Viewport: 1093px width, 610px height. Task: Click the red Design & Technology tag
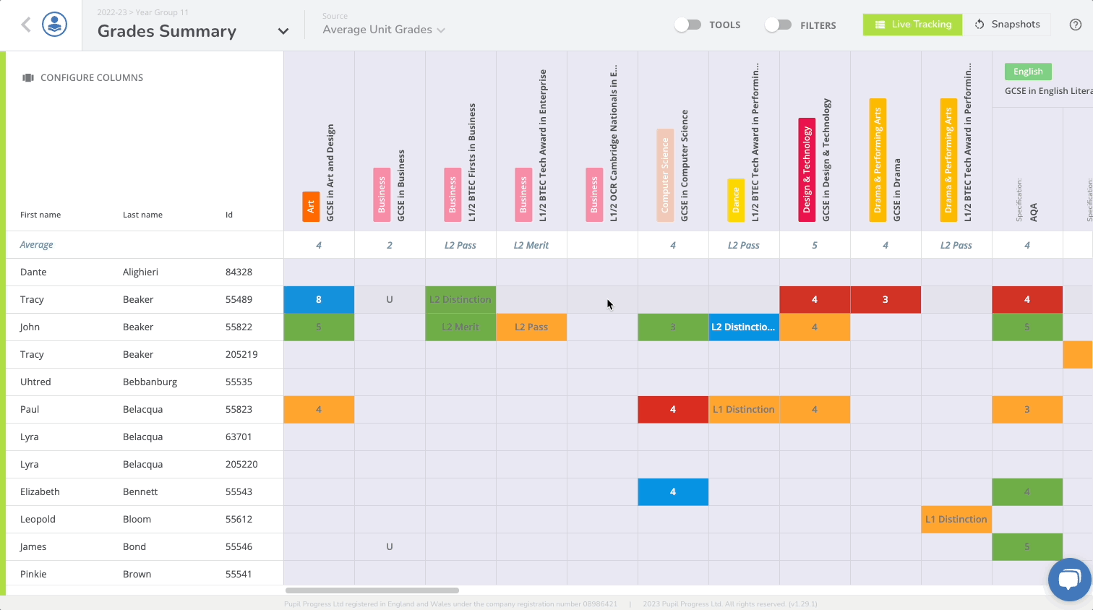[x=807, y=170]
